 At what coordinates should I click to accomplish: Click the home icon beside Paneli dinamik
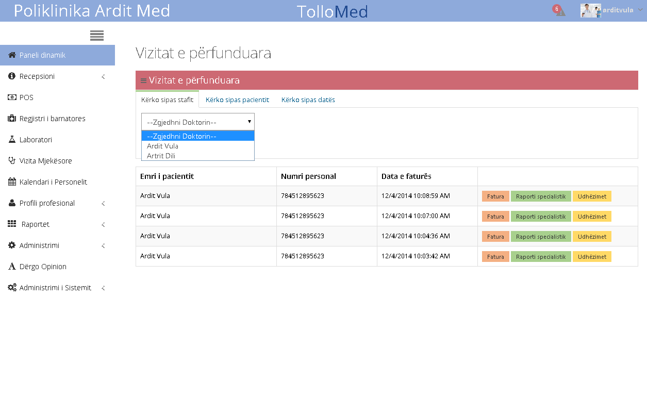tap(12, 55)
